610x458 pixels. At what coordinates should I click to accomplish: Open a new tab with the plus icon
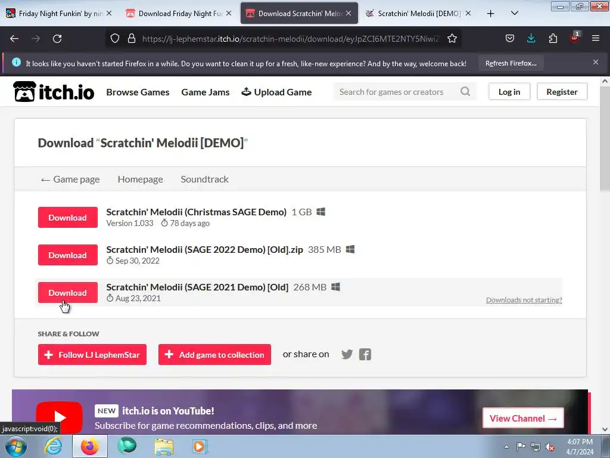491,14
